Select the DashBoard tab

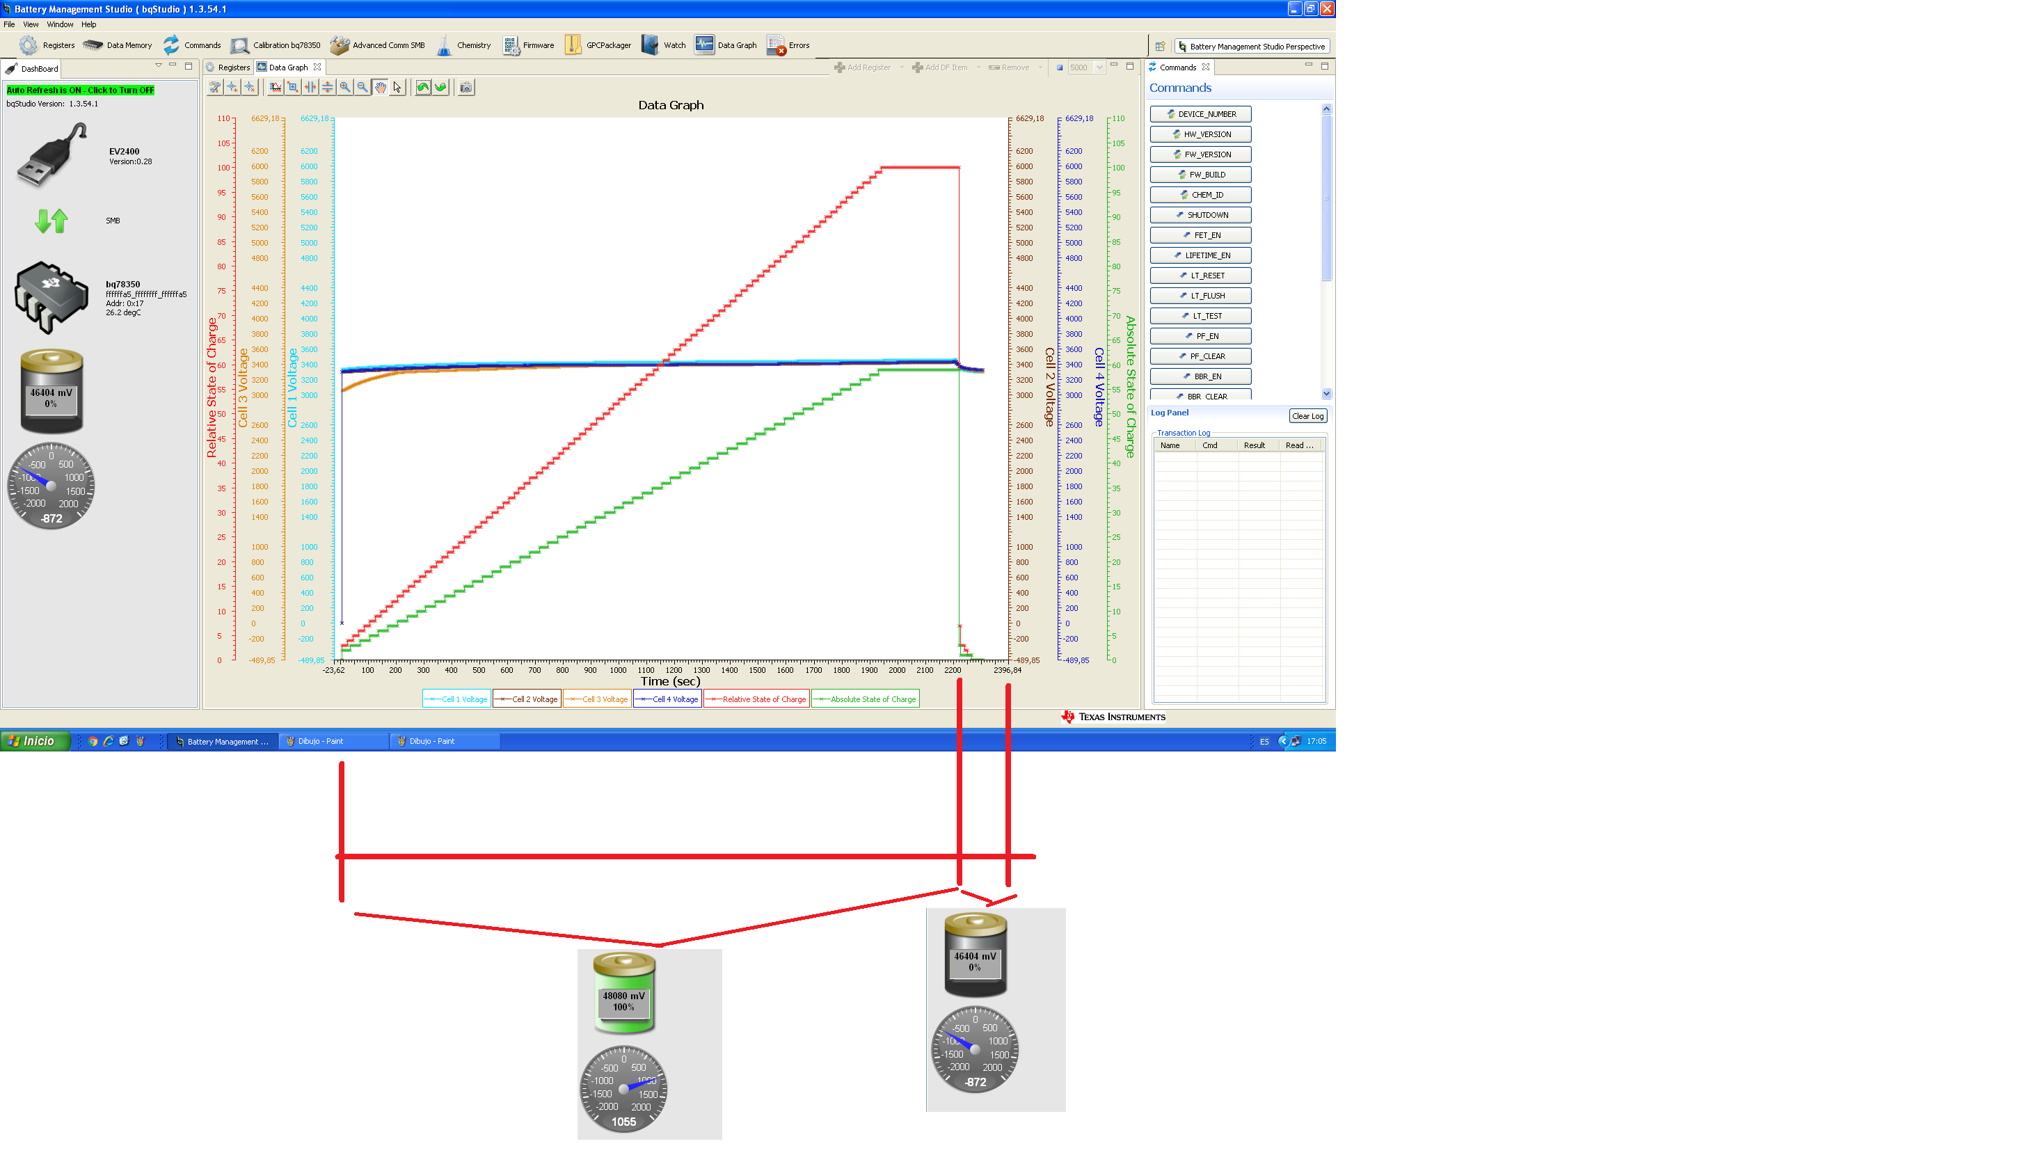(32, 69)
